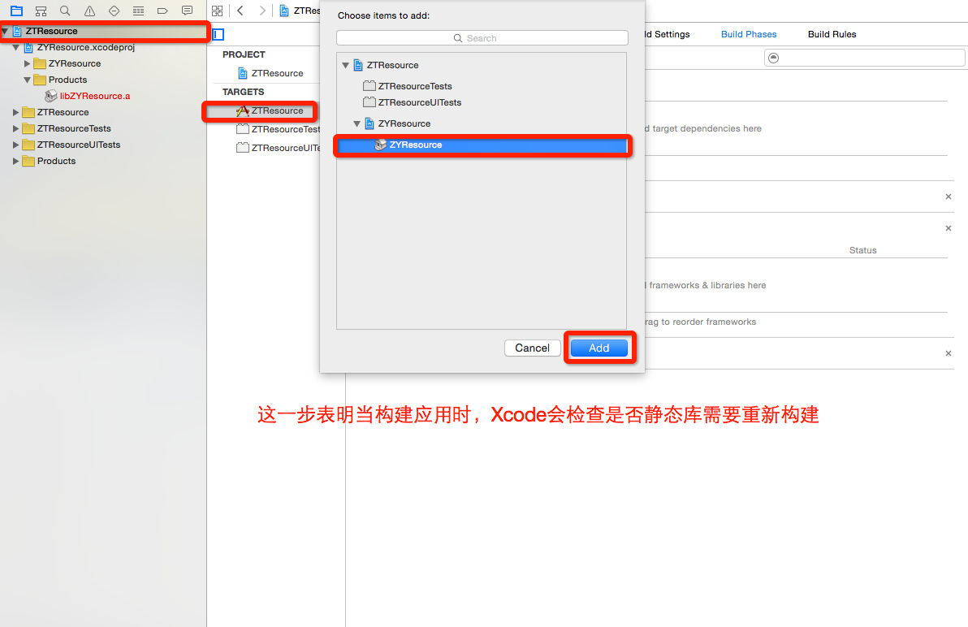Open the Find navigator magnifier icon

pyautogui.click(x=65, y=11)
